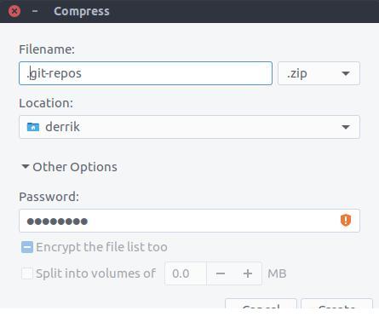Image resolution: width=379 pixels, height=328 pixels.
Task: Decrease volume size with minus button
Action: pos(221,273)
